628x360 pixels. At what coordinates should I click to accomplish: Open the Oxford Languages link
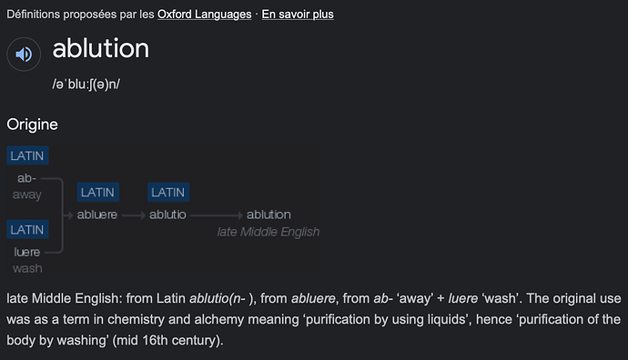(204, 15)
